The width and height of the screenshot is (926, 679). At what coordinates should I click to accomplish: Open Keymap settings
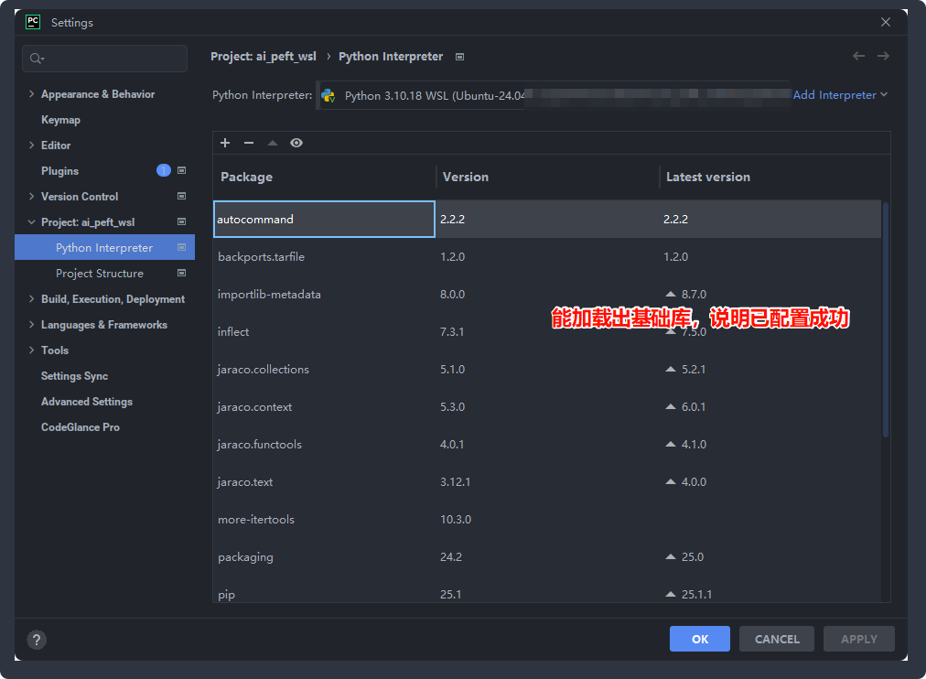pos(60,120)
